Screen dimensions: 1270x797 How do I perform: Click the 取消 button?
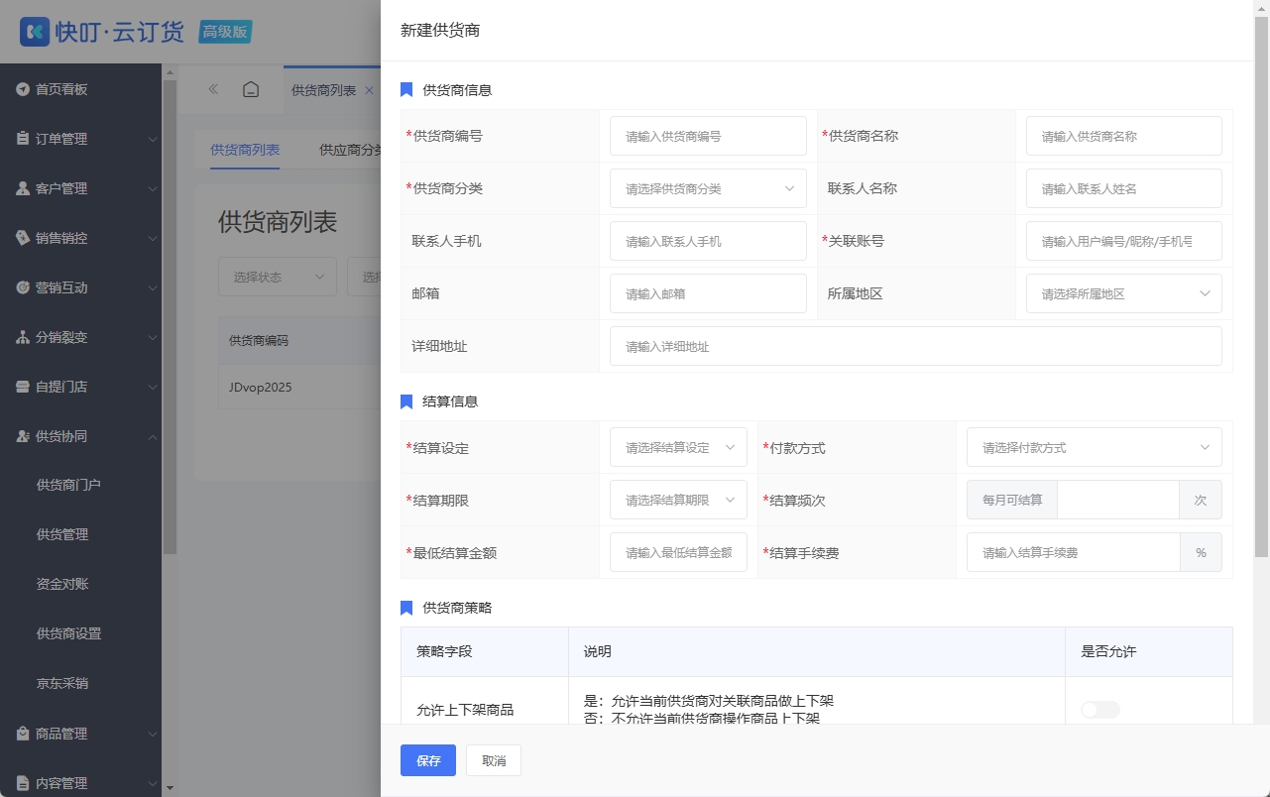(494, 760)
